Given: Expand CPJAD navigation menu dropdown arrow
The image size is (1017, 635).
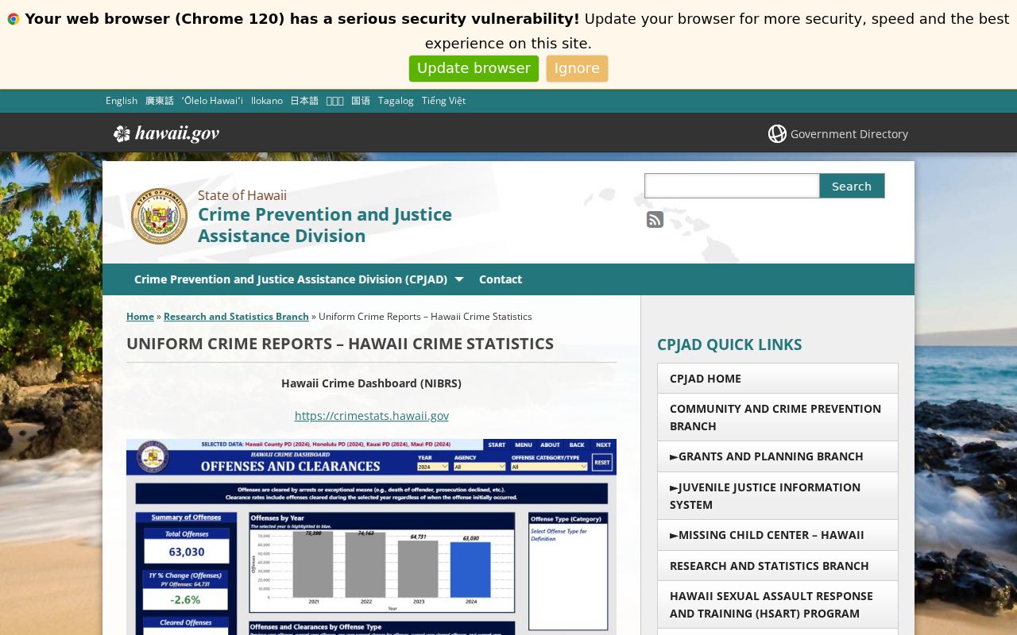Looking at the screenshot, I should point(458,279).
